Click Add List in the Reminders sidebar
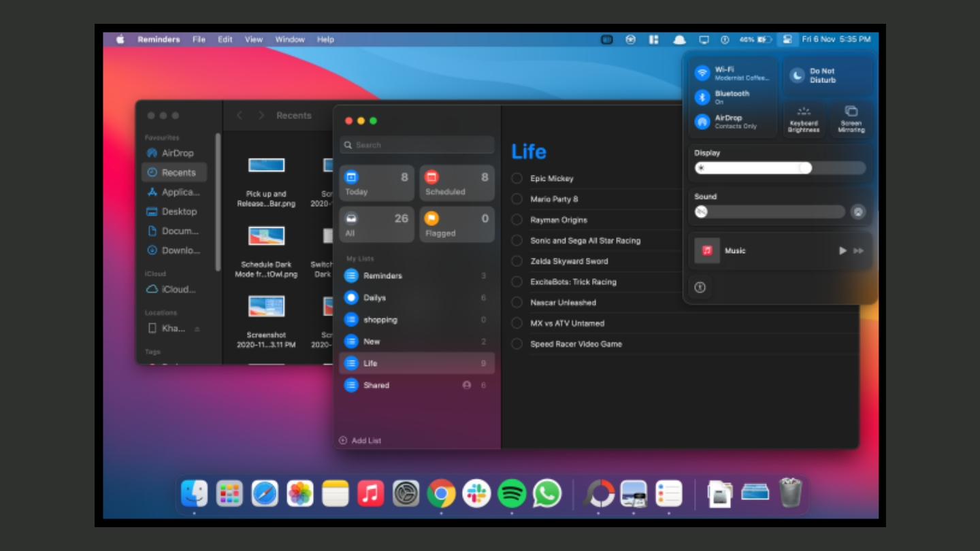 (x=359, y=440)
